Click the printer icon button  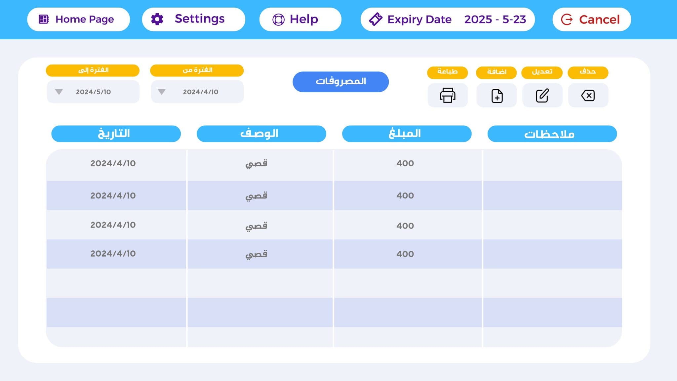point(448,95)
